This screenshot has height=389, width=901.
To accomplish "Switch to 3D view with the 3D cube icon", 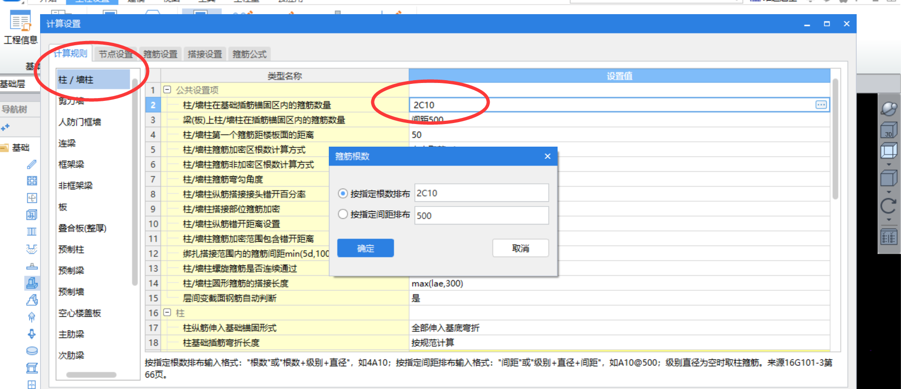I will tap(889, 130).
